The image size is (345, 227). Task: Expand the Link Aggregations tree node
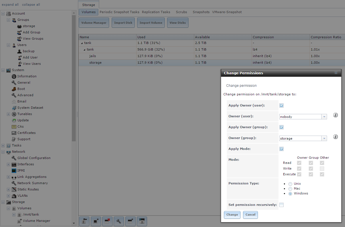9,177
